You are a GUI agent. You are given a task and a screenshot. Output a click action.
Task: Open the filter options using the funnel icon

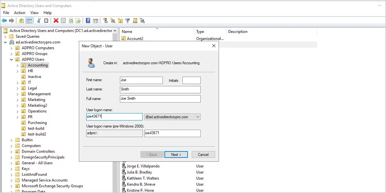click(127, 20)
